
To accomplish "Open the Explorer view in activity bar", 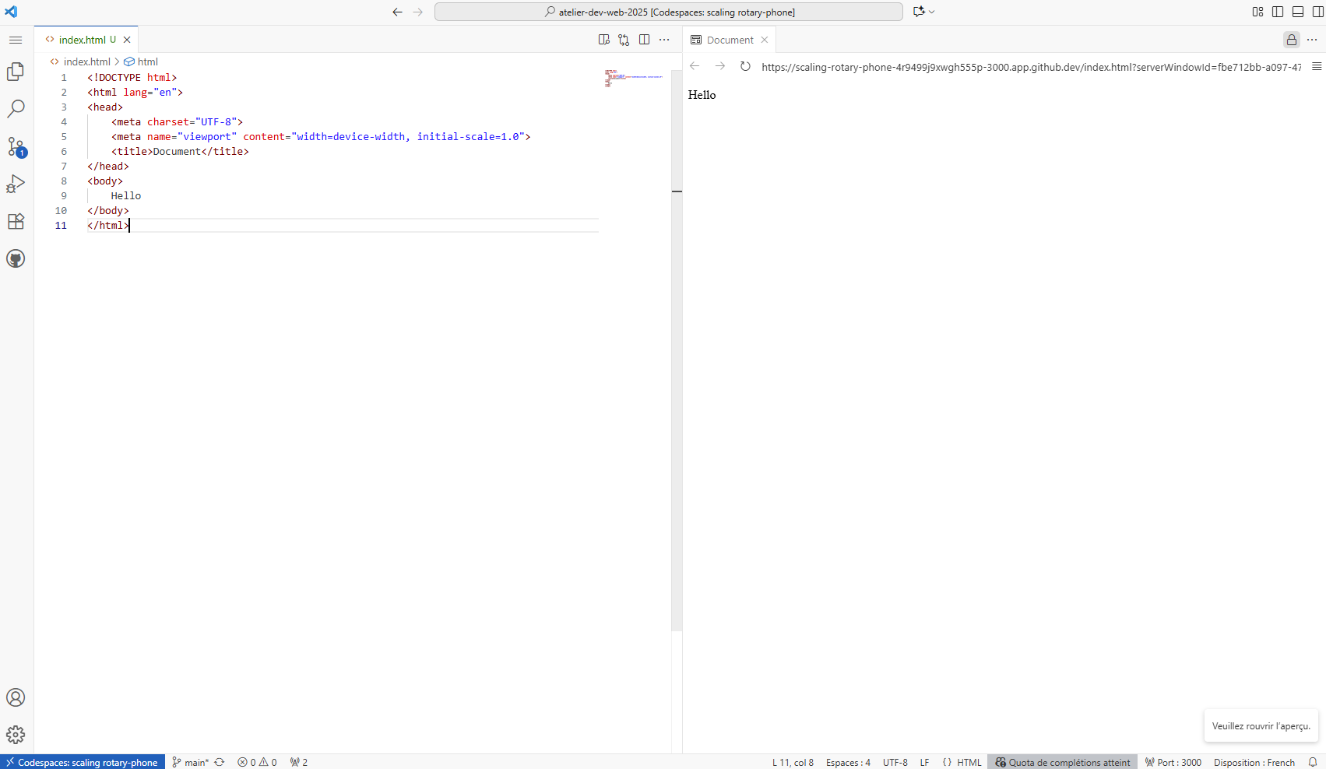I will 16,72.
